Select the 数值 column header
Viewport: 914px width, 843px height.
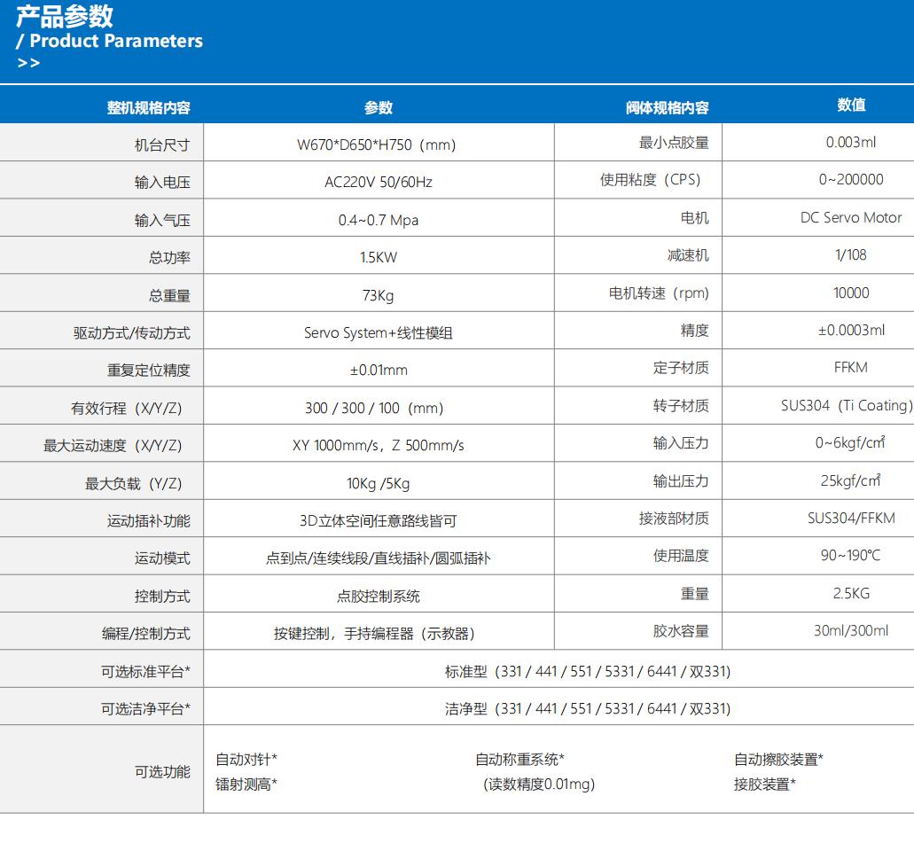tap(851, 105)
